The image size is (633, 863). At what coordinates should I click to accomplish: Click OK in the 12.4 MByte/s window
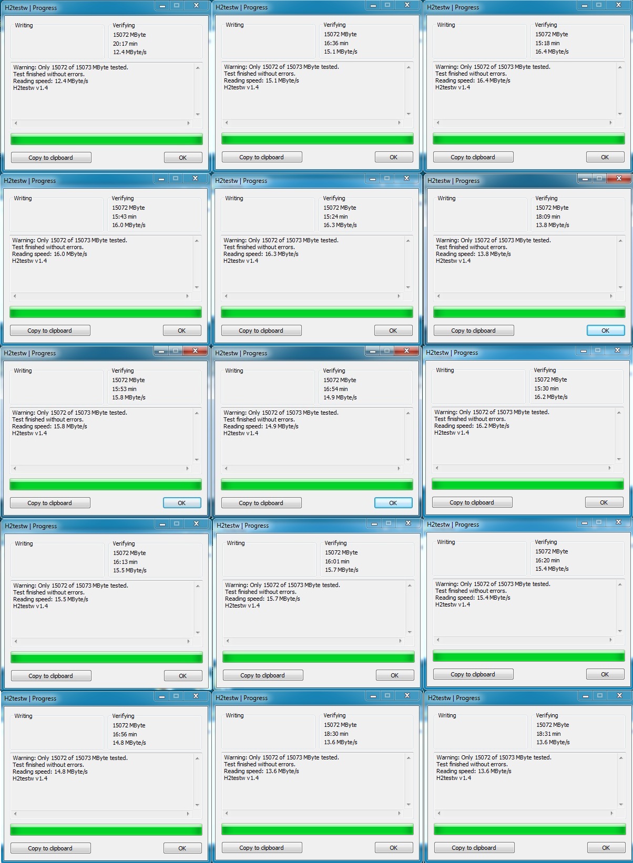point(183,158)
